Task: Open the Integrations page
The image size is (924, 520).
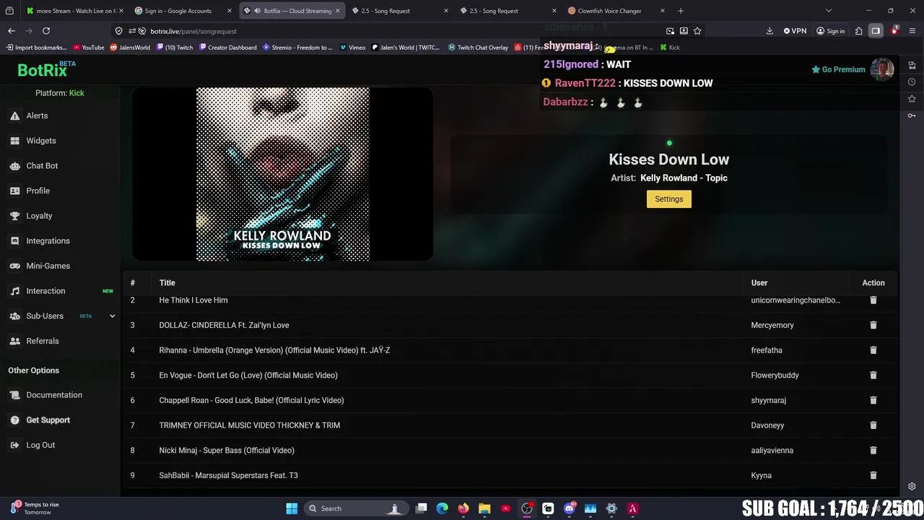Action: coord(48,240)
